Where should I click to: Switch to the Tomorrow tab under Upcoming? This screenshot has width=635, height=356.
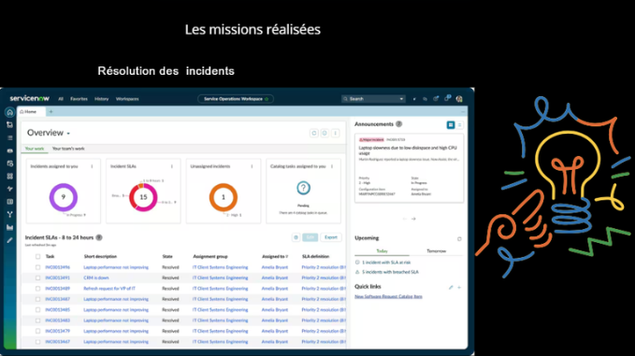coord(436,250)
